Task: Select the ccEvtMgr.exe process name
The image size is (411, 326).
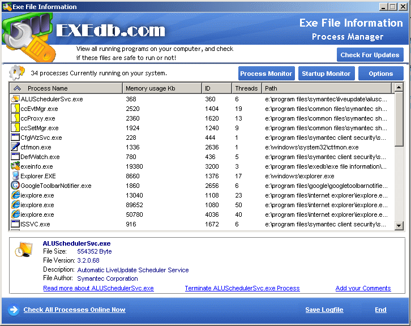Action: [39, 109]
